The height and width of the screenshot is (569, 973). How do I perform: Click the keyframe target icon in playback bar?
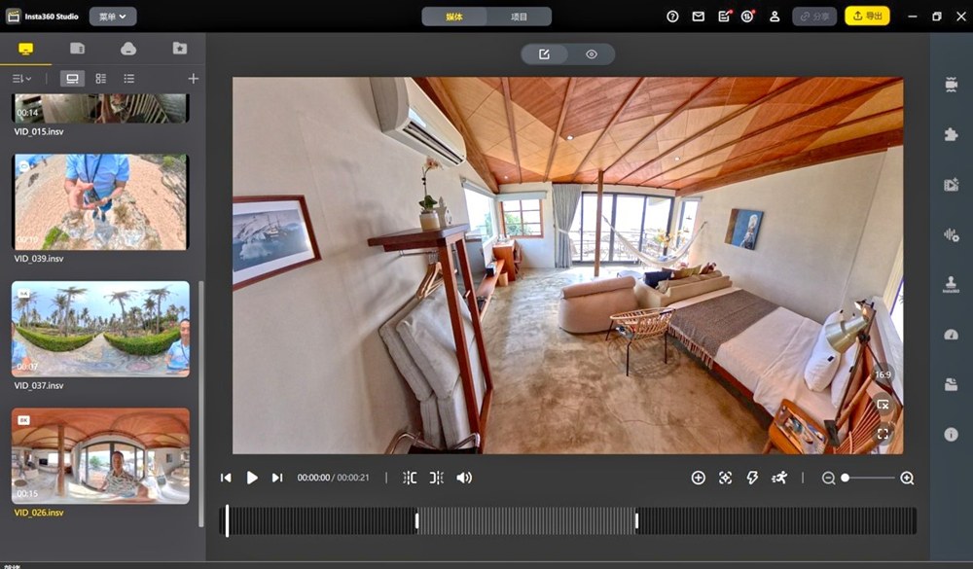click(x=725, y=478)
